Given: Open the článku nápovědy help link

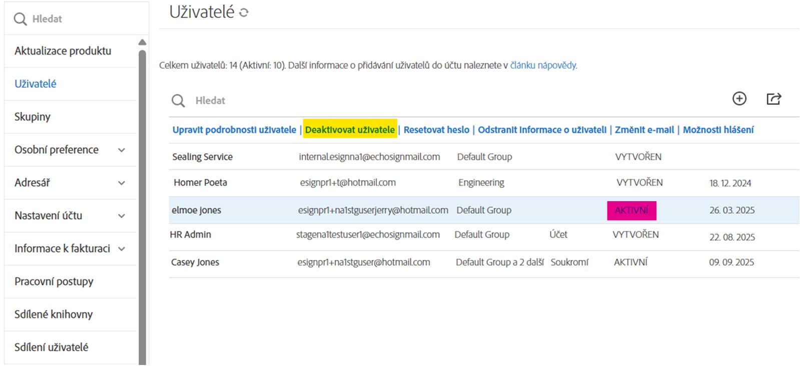Looking at the screenshot, I should tap(543, 65).
